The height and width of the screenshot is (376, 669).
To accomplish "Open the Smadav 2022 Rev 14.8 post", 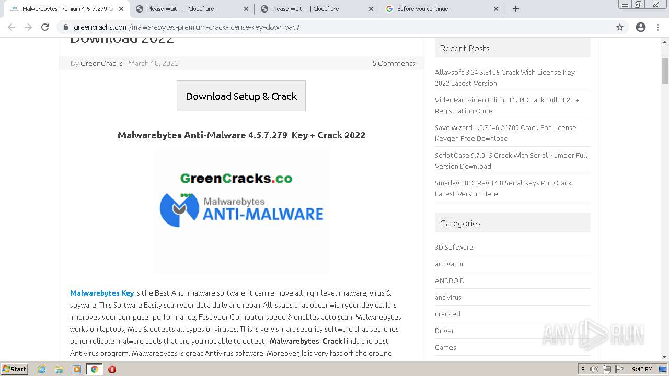I will coord(503,189).
